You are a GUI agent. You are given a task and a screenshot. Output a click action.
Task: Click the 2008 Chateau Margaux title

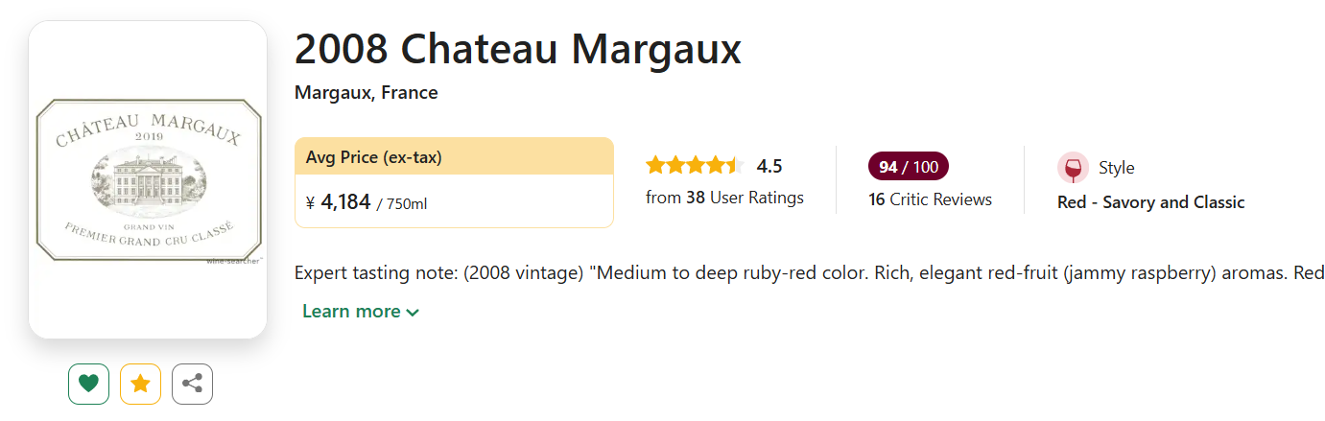click(x=517, y=49)
